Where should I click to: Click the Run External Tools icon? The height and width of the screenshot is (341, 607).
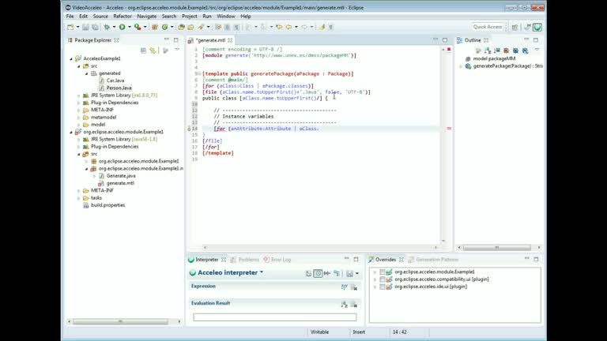[x=138, y=27]
